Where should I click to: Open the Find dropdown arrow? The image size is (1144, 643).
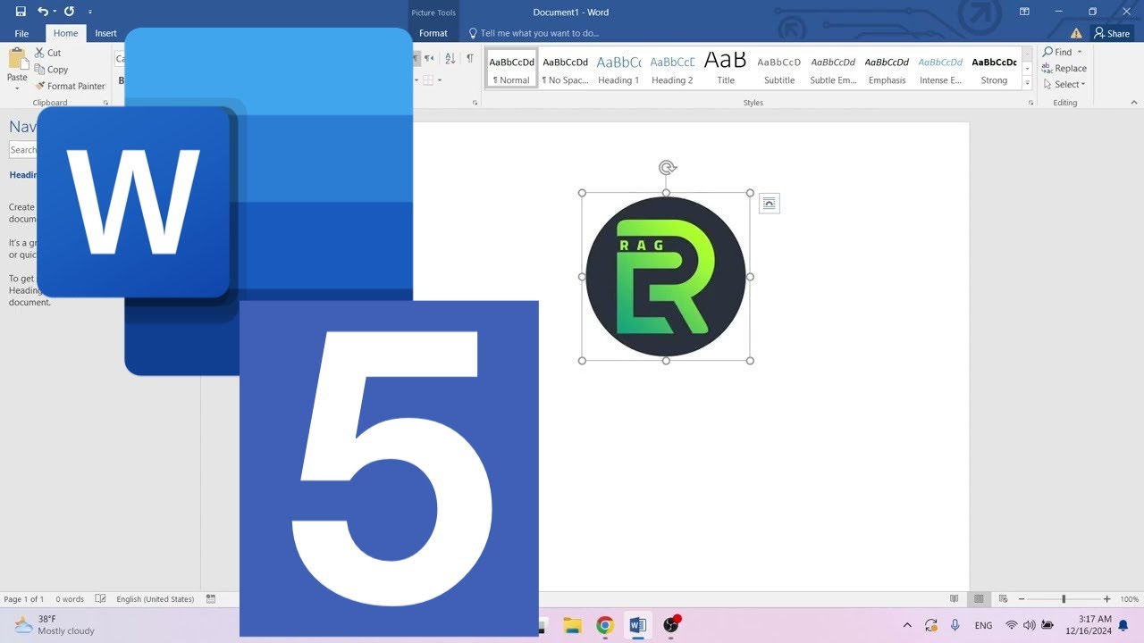pyautogui.click(x=1080, y=52)
